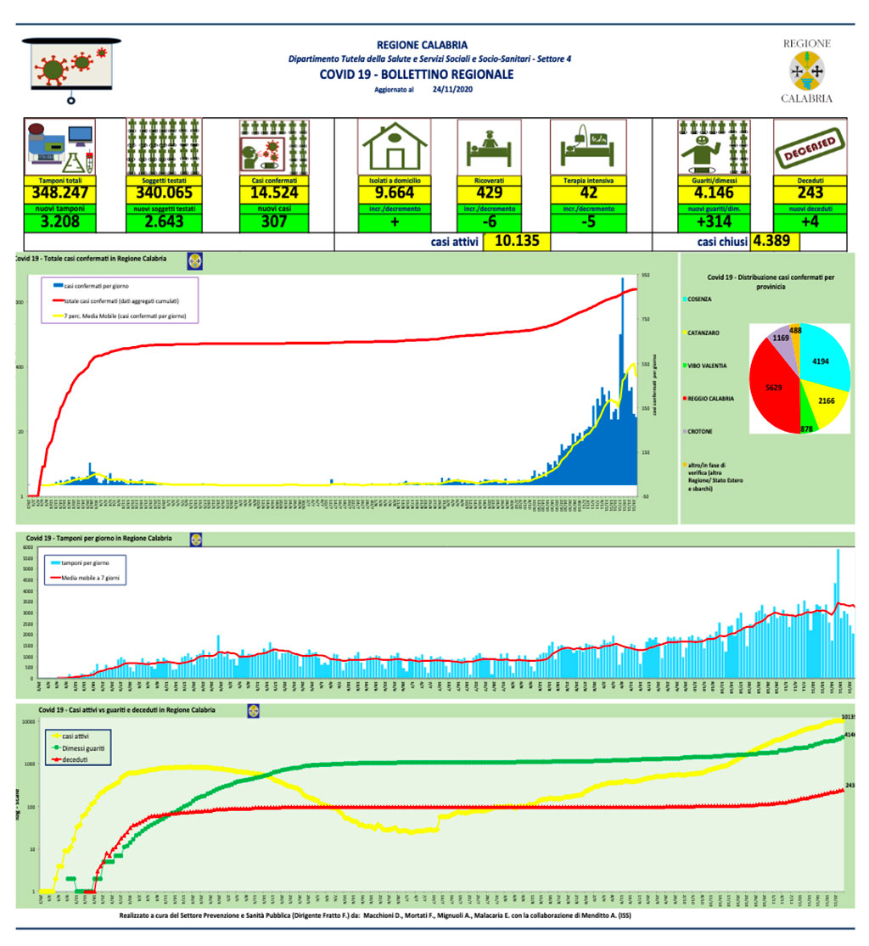Click the 'Media mobile a 7 giorni' legend entry
Screen dimensions: 869x946
click(x=85, y=578)
